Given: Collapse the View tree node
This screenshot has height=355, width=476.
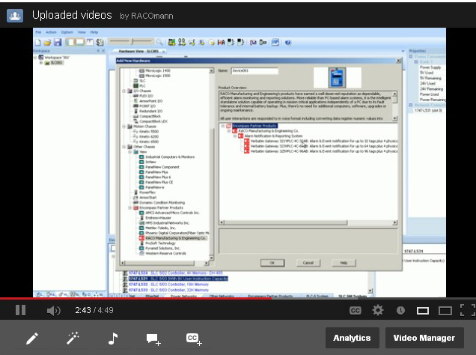Looking at the screenshot, I should coord(130,152).
